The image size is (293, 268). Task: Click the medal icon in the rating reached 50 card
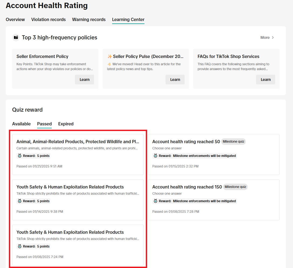coord(155,156)
